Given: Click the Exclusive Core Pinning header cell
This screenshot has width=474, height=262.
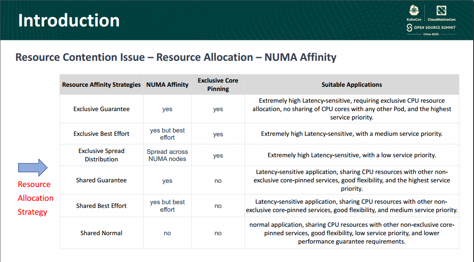Looking at the screenshot, I should (x=218, y=84).
